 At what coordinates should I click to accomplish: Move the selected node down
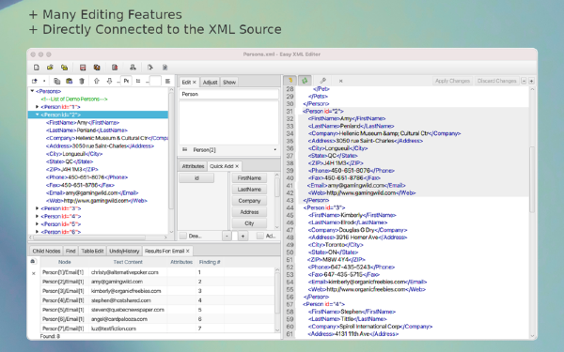click(109, 81)
